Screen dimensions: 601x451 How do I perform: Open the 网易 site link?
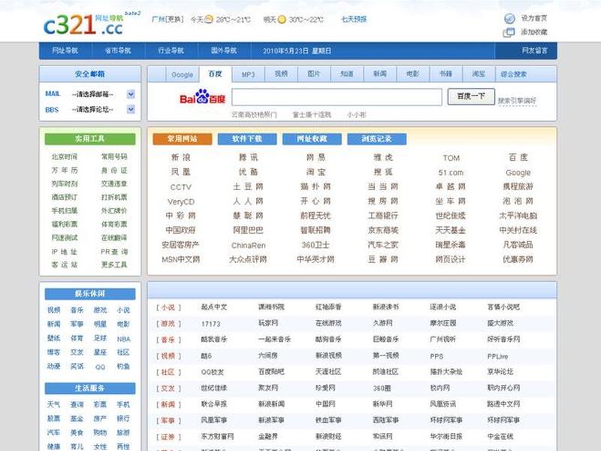(x=316, y=158)
